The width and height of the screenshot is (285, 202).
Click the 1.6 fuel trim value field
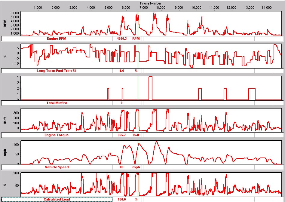[121, 71]
